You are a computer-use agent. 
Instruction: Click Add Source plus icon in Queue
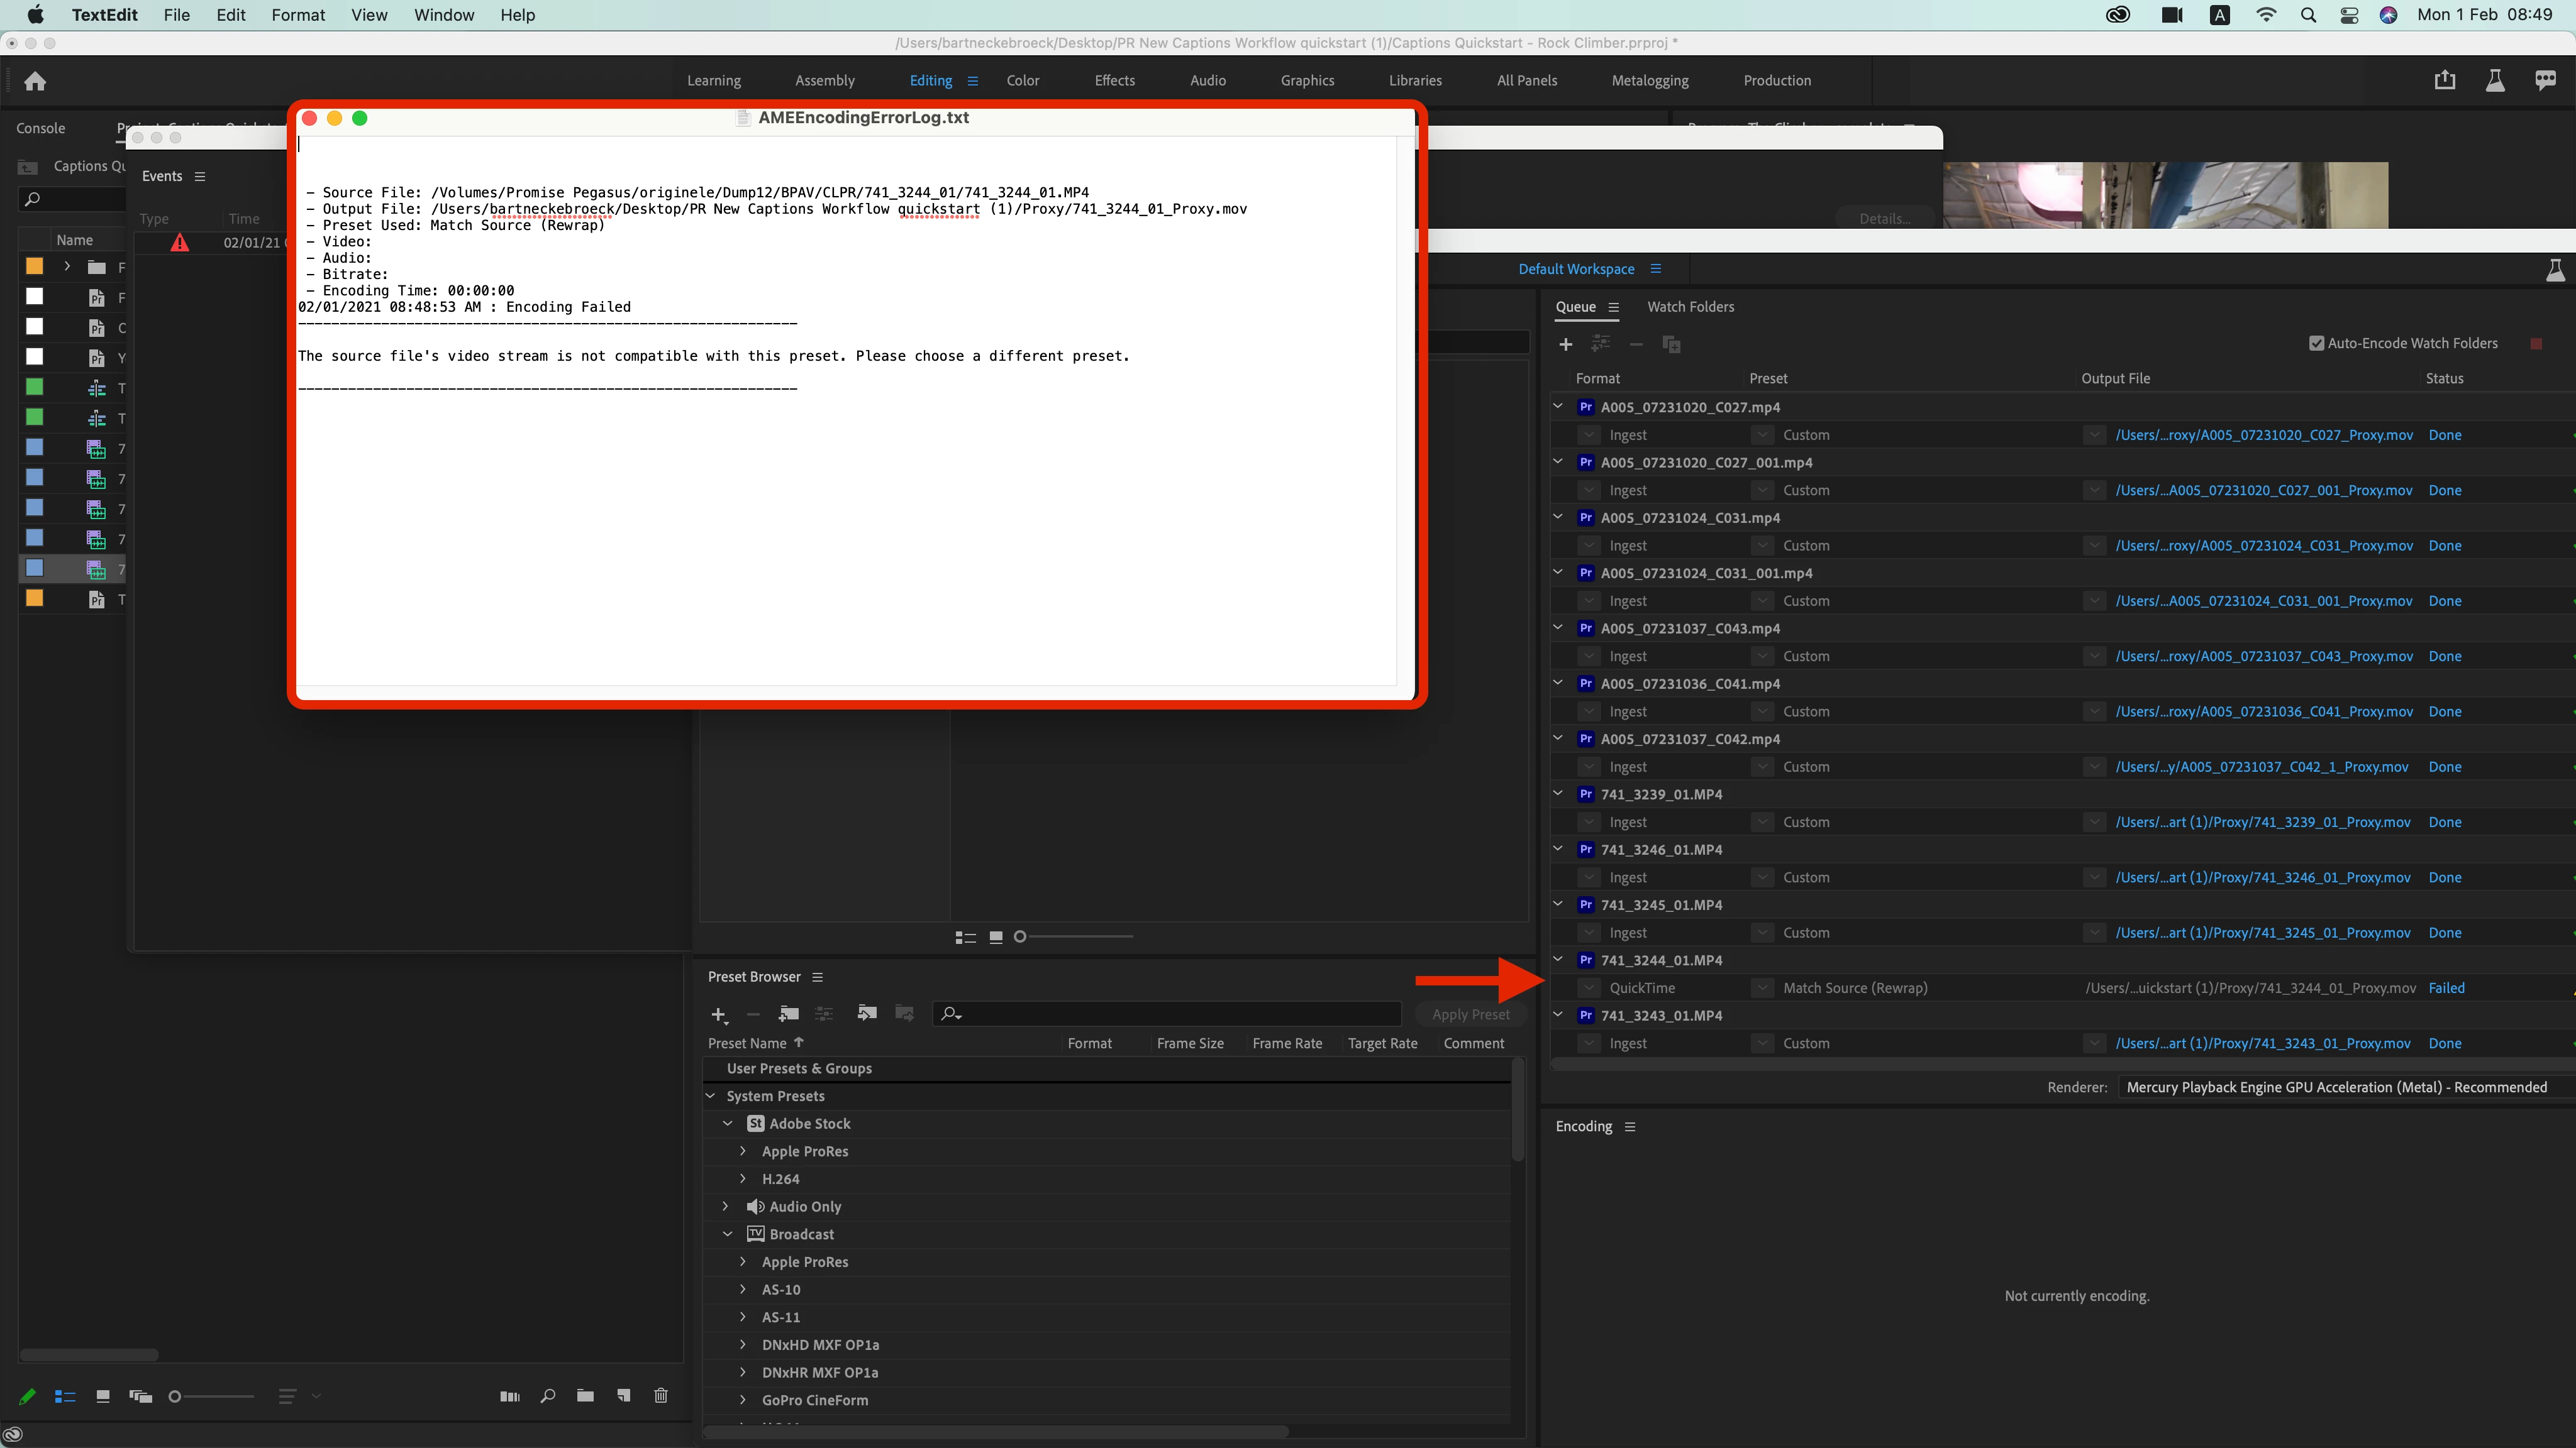(x=1565, y=344)
